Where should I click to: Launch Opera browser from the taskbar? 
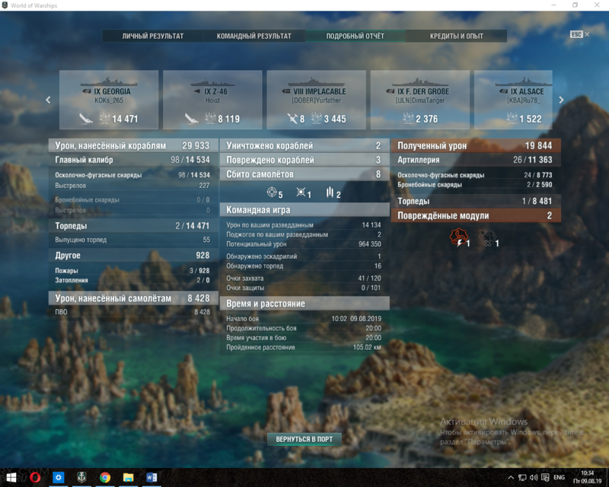(x=35, y=477)
